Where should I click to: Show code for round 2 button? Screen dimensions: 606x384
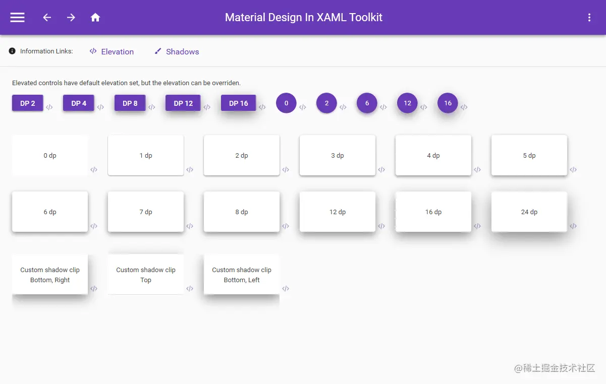coord(343,107)
